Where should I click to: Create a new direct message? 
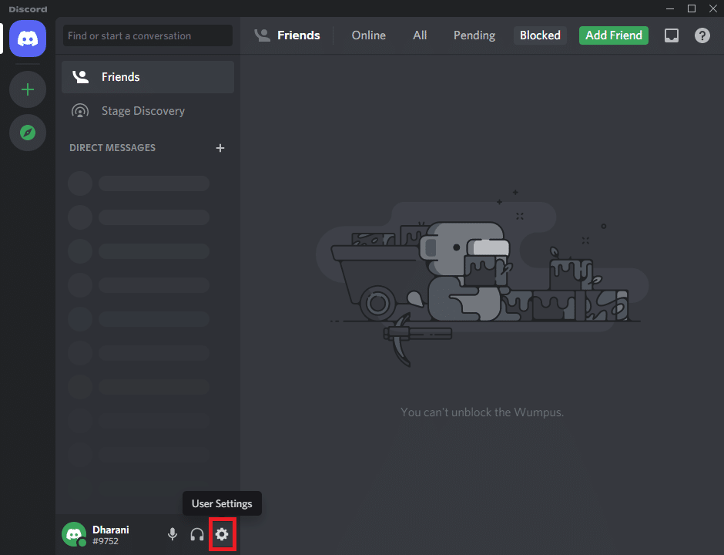tap(220, 148)
